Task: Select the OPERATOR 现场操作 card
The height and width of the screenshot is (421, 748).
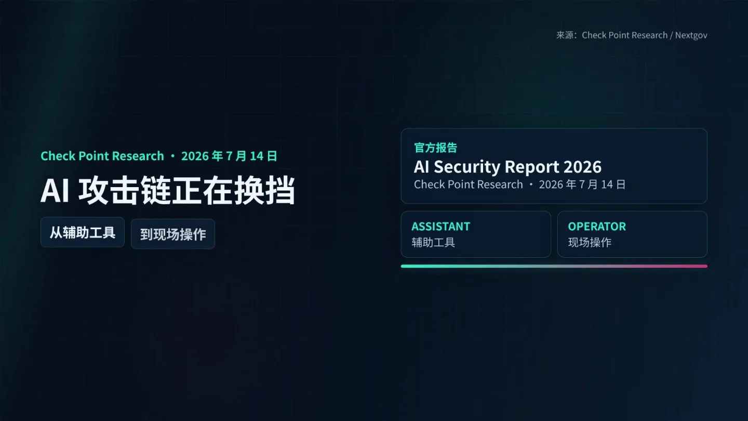Action: click(x=632, y=234)
